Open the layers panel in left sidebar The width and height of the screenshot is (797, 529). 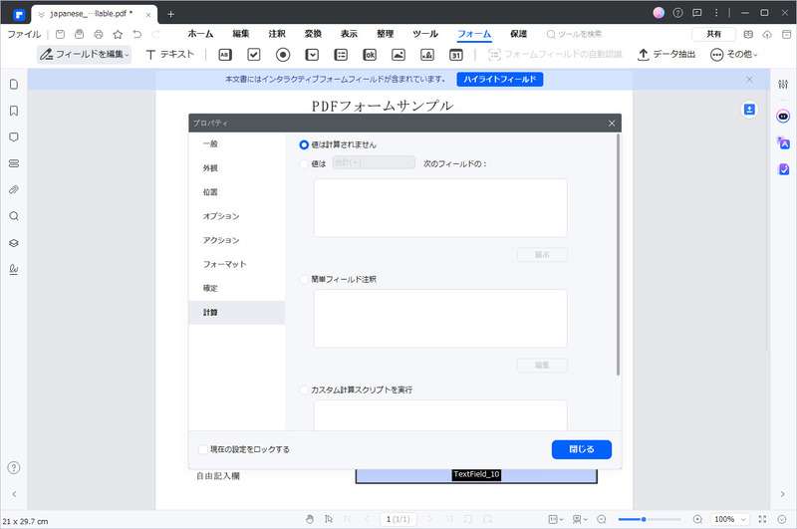14,243
